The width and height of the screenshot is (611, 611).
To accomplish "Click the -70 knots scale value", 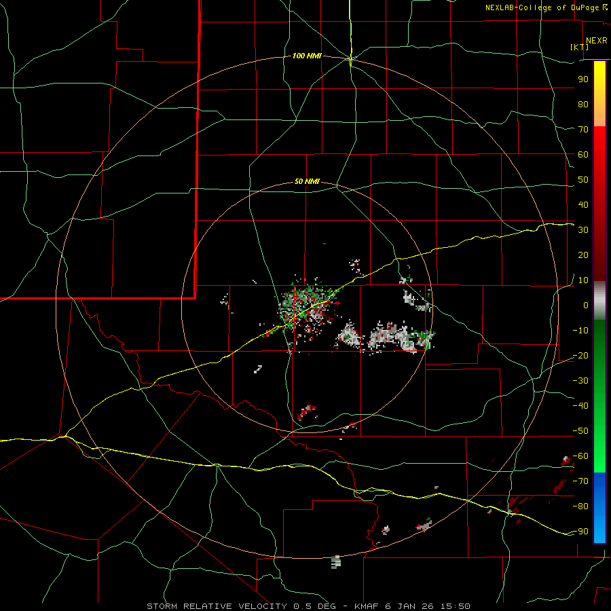I will tap(580, 481).
